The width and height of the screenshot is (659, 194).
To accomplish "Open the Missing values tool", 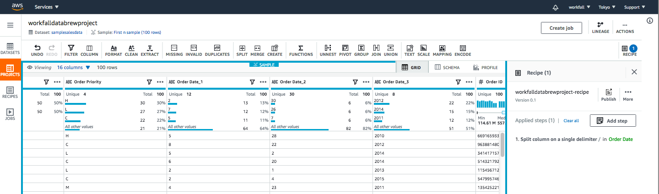I will (174, 50).
